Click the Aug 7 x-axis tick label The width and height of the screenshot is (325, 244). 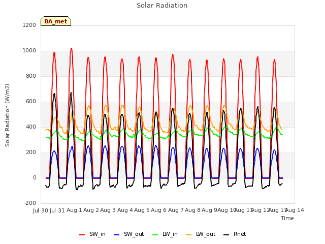176,210
